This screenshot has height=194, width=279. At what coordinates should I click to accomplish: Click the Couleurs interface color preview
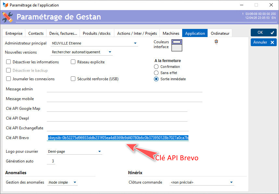(x=177, y=45)
